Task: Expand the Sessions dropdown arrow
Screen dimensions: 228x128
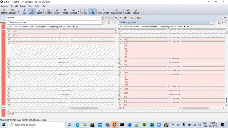Action: tap(18, 11)
